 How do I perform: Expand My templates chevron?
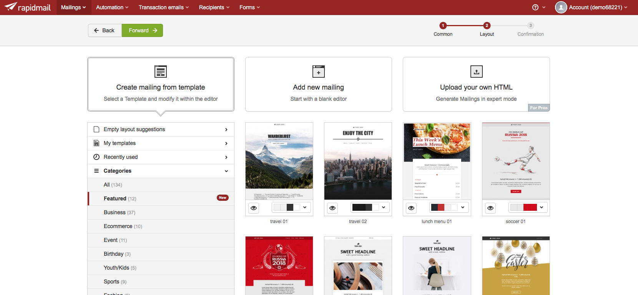[226, 143]
